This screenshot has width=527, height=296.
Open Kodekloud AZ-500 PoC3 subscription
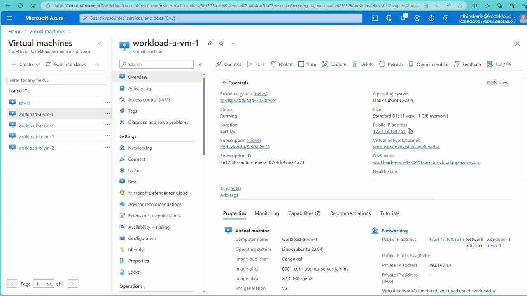(x=245, y=147)
